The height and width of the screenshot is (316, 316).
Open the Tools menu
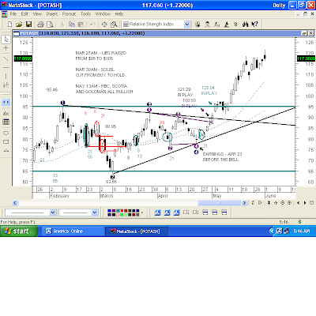tap(85, 14)
